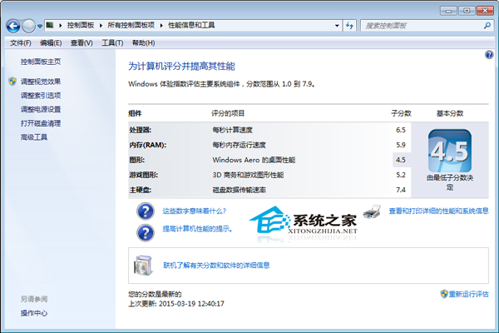
Task: Click the highlighted graphics subscore 4.5
Action: (401, 160)
